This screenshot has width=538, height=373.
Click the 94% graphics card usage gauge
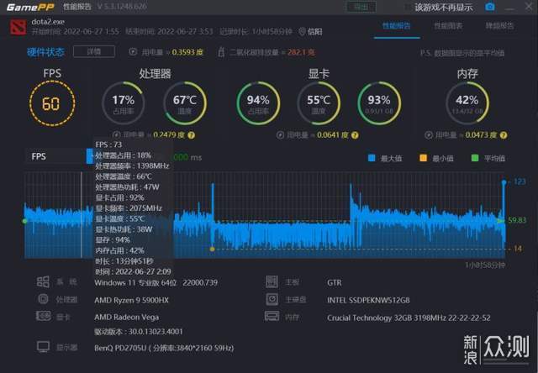point(258,103)
